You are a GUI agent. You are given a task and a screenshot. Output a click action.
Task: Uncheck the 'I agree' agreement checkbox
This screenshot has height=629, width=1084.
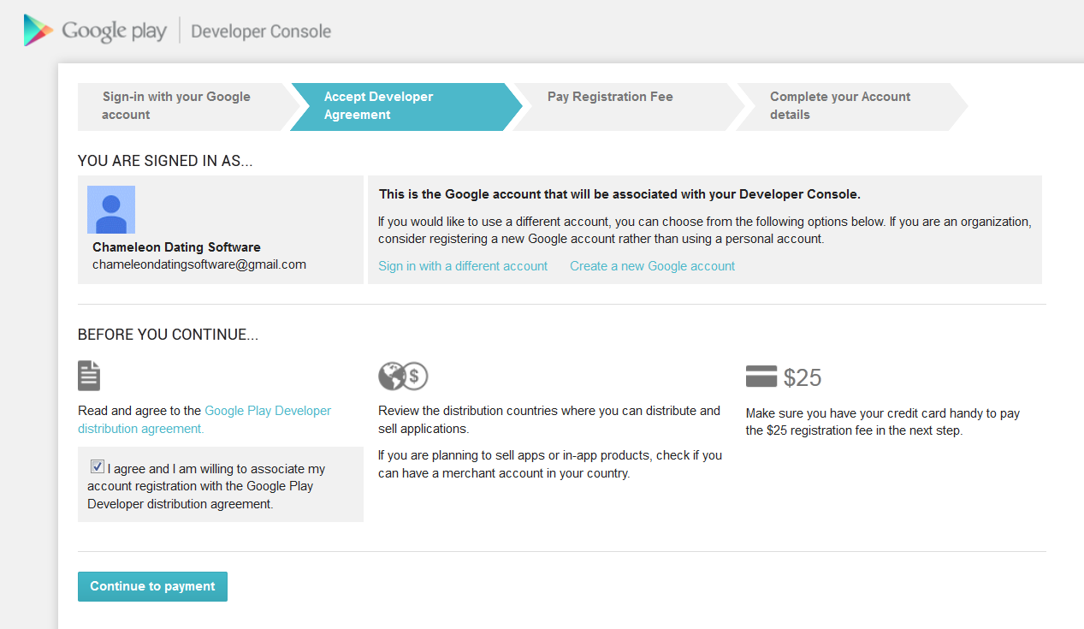pyautogui.click(x=98, y=467)
